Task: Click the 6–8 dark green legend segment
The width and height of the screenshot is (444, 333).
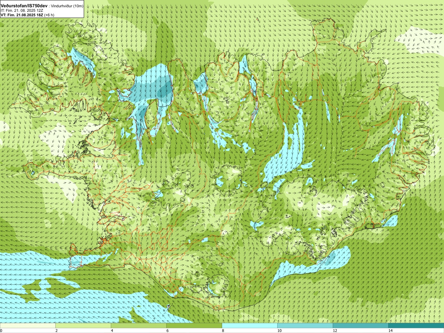Action: (194, 326)
